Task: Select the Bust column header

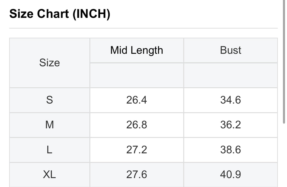Action: 231,50
